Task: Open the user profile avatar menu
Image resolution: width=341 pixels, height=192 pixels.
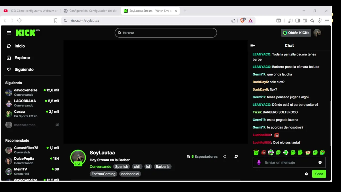Action: click(317, 33)
